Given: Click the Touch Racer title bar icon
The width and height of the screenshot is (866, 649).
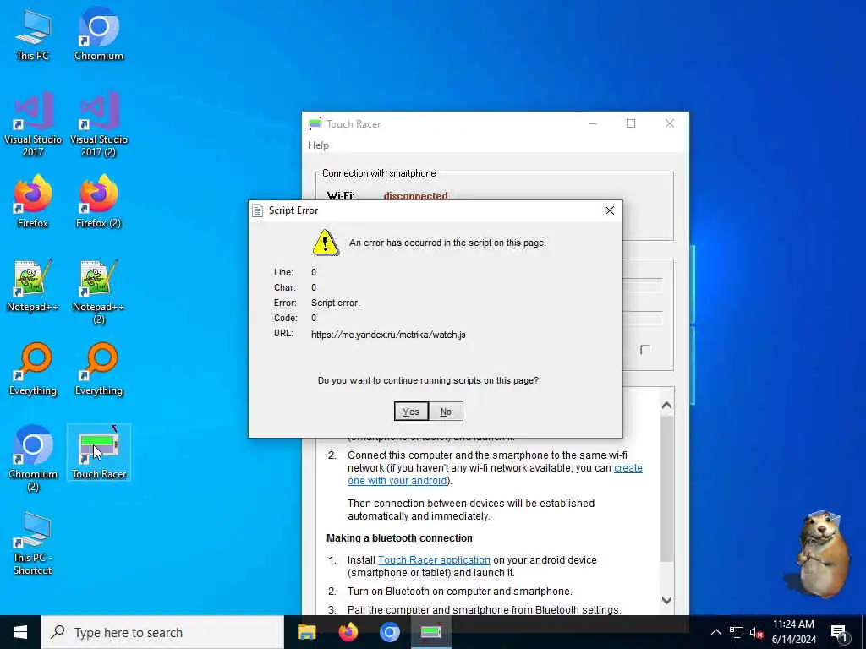Looking at the screenshot, I should 315,123.
